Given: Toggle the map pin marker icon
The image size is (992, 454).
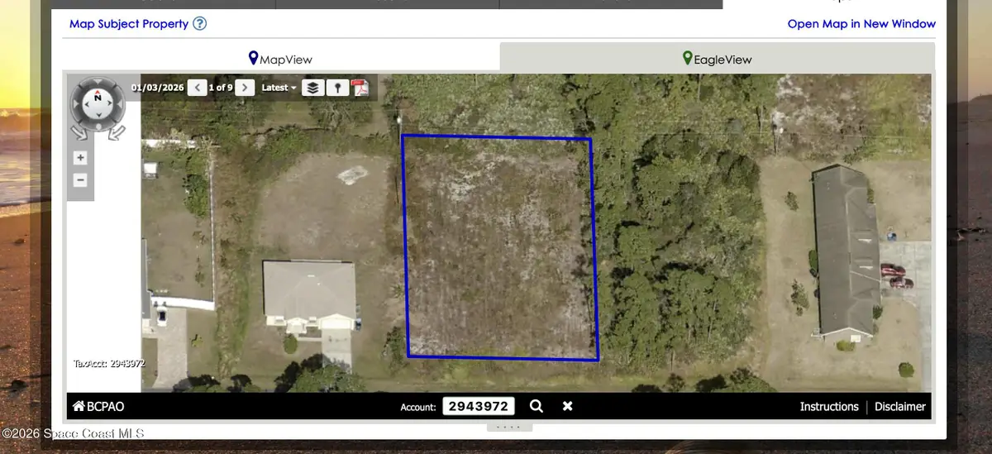Looking at the screenshot, I should pyautogui.click(x=337, y=87).
